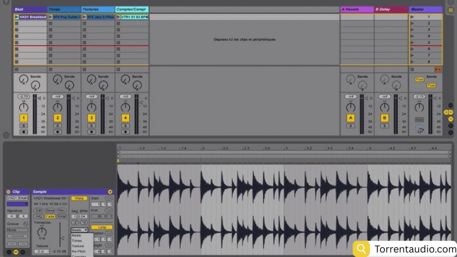Open the Groove selector showing None
The image size is (457, 257).
click(17, 230)
